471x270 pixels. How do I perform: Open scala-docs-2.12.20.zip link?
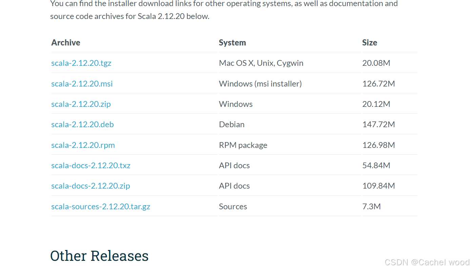[90, 186]
